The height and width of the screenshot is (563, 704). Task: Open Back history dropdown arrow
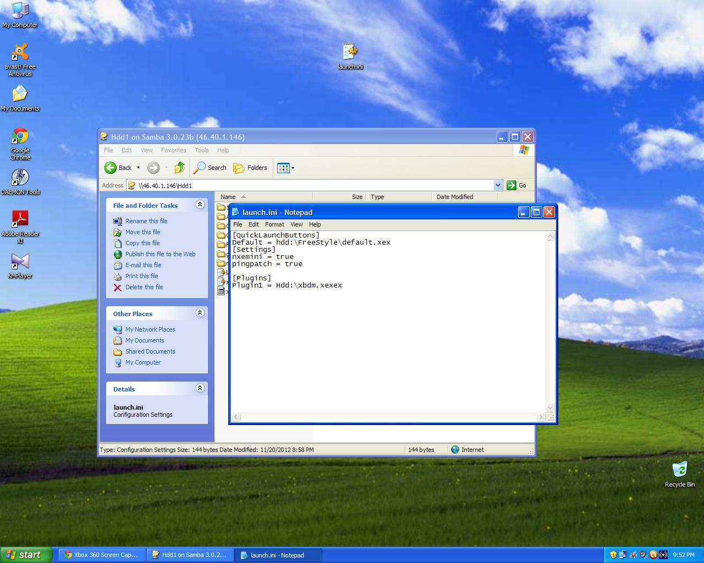[138, 168]
